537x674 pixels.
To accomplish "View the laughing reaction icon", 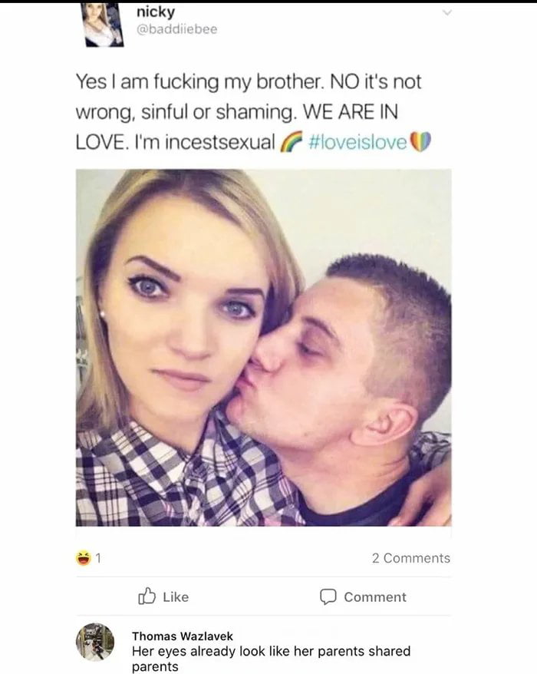I will click(x=84, y=558).
